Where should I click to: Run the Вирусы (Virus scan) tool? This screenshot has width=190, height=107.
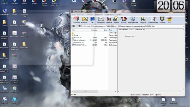click(143, 20)
